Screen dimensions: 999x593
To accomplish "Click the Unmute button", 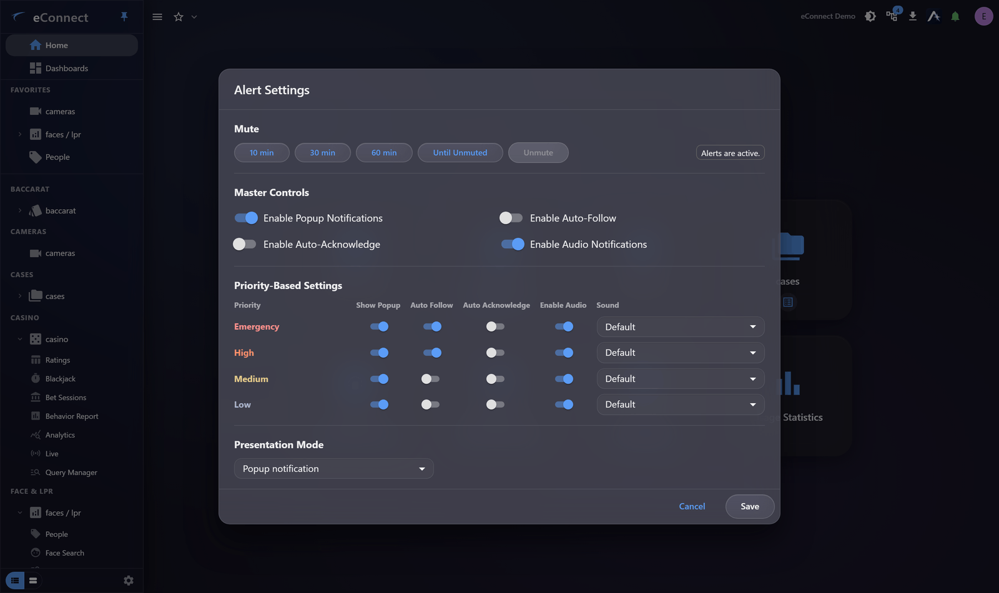I will [538, 153].
